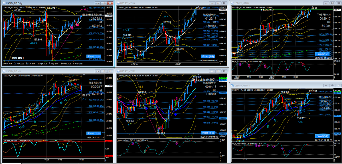The height and width of the screenshot is (164, 342).
Task: Click Fixed (1-2) button in M5 chart
Action: (x=207, y=133)
